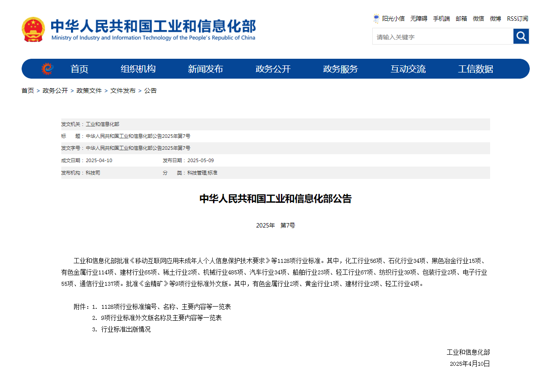Click the 成文日期 value 2025-04-10
The height and width of the screenshot is (372, 543).
pyautogui.click(x=99, y=160)
